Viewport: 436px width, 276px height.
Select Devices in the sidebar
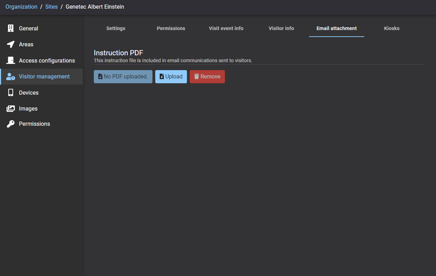click(29, 93)
